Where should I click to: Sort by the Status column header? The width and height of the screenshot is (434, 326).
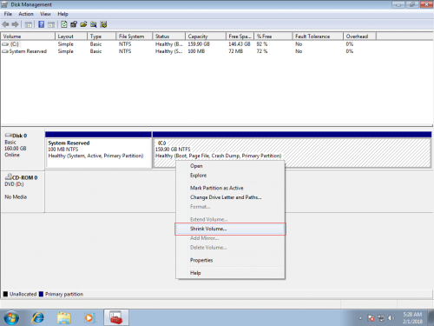(168, 37)
